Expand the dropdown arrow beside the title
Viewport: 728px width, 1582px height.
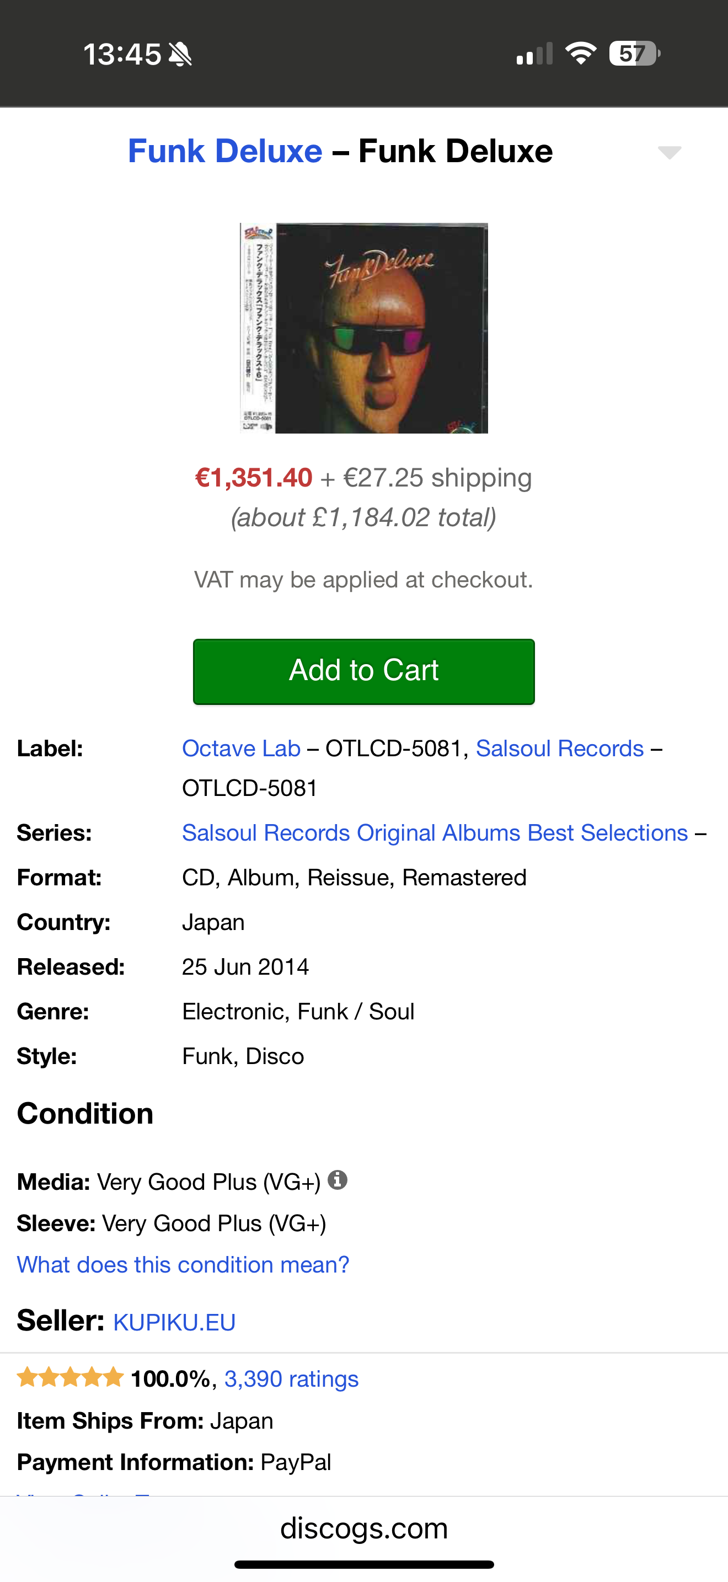click(x=669, y=152)
